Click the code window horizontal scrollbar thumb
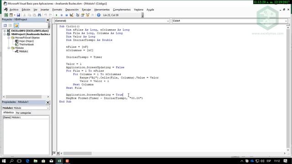The image size is (292, 164). coord(78,154)
